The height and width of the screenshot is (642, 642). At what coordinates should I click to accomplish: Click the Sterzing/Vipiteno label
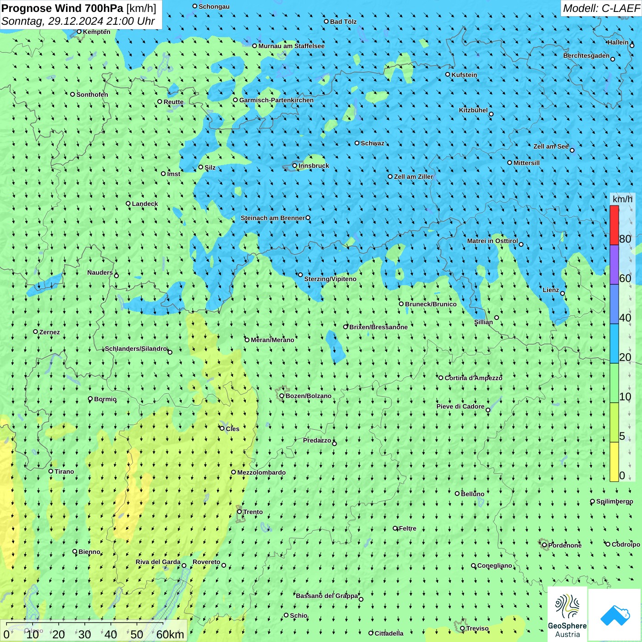coord(330,279)
